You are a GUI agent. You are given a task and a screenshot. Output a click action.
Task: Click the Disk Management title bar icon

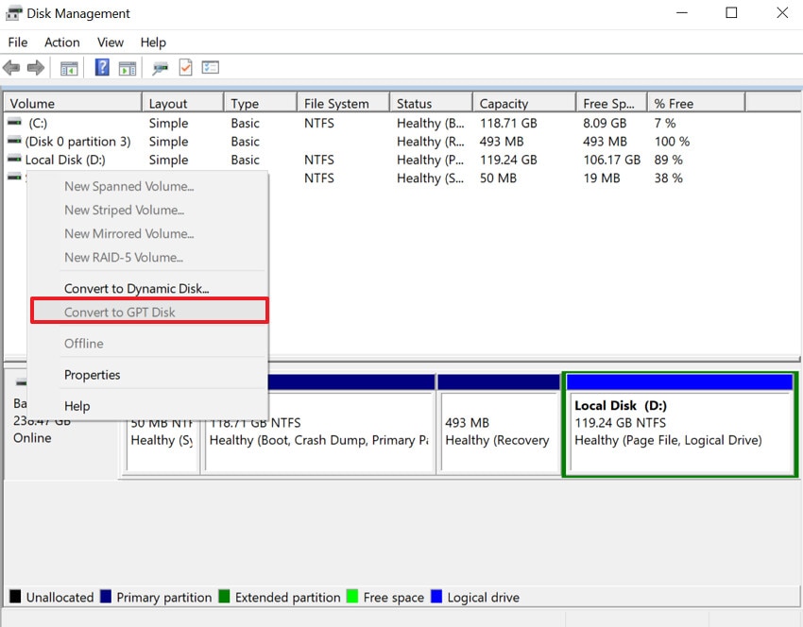point(11,13)
